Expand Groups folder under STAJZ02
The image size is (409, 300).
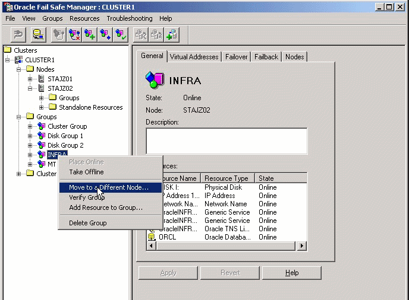pos(41,98)
